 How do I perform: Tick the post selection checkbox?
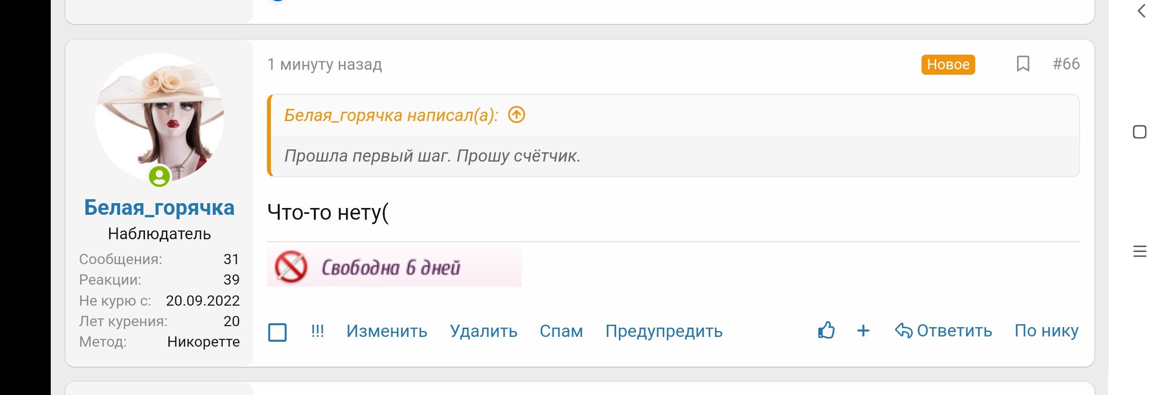coord(277,332)
